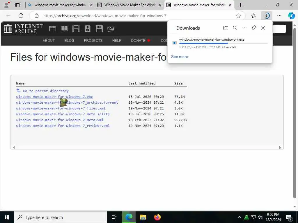This screenshot has width=298, height=223.
Task: Add this page to favorites star
Action: [238, 16]
